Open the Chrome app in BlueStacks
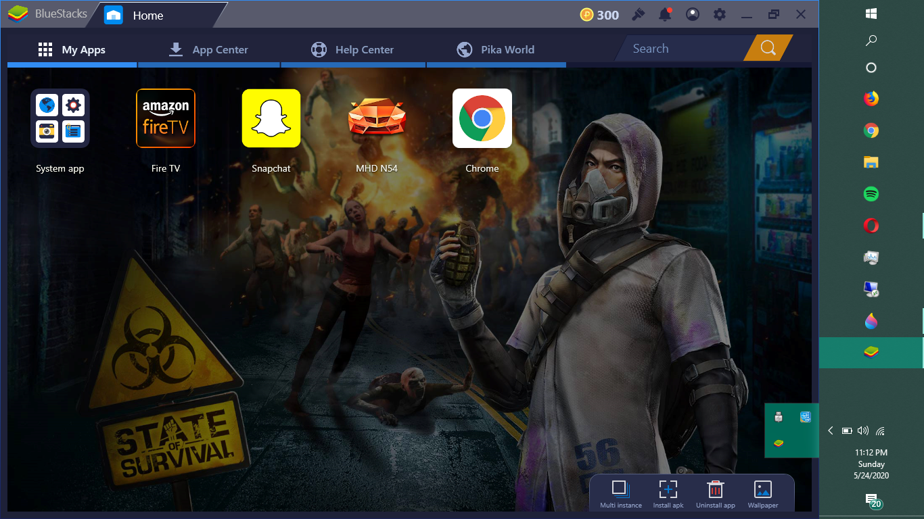 pyautogui.click(x=482, y=118)
